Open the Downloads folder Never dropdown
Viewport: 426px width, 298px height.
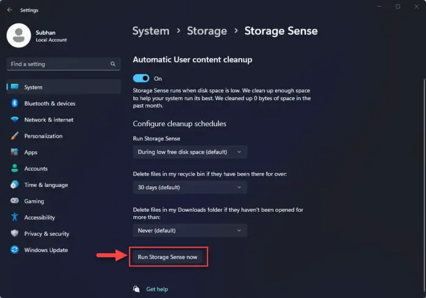(190, 231)
